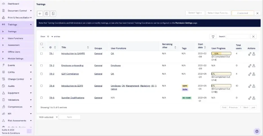Edit training TR-3 with pencil icon

[x=250, y=74]
